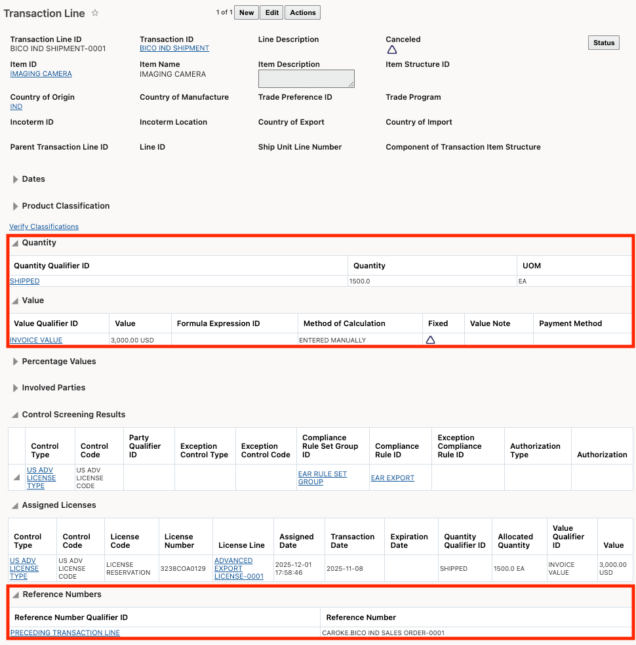Open the Actions menu
Image resolution: width=636 pixels, height=645 pixels.
click(x=302, y=12)
